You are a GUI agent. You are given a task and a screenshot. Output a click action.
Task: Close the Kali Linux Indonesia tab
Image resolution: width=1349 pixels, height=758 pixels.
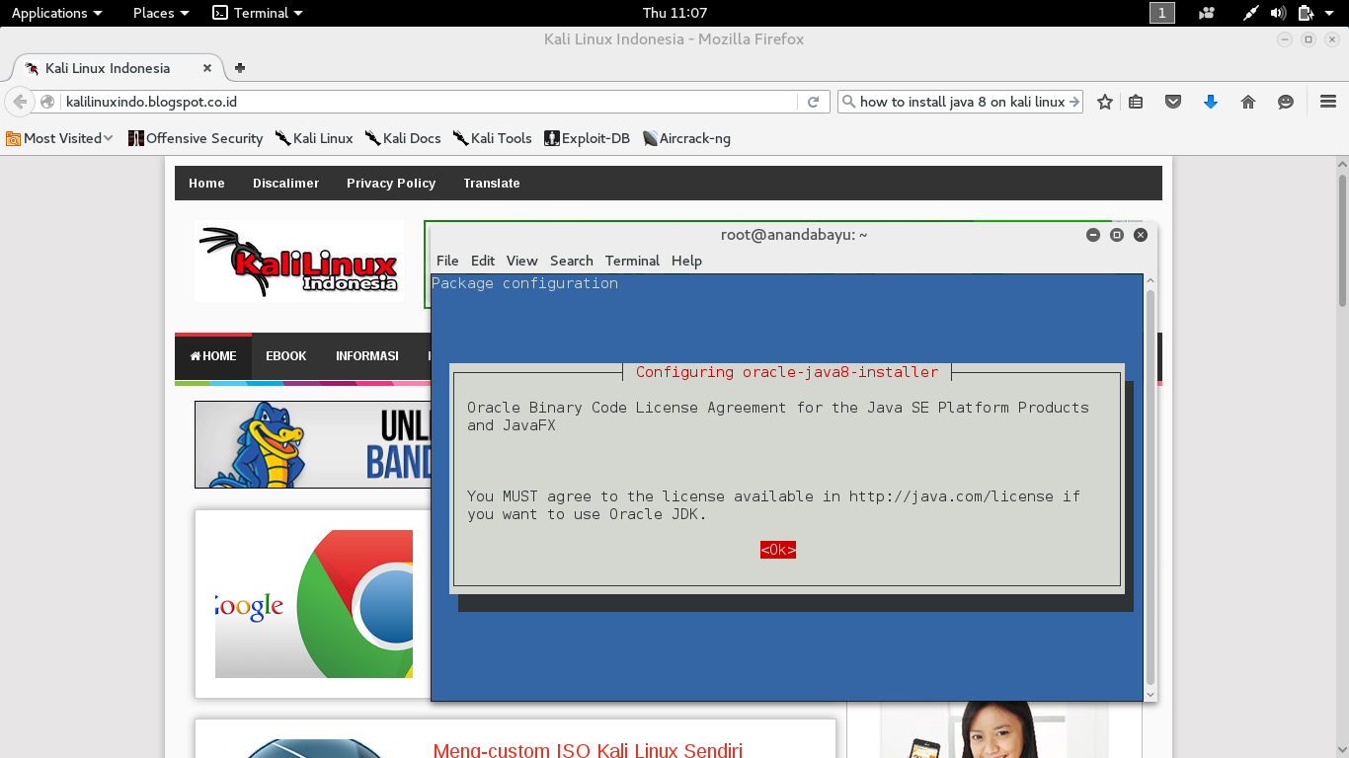(x=207, y=68)
